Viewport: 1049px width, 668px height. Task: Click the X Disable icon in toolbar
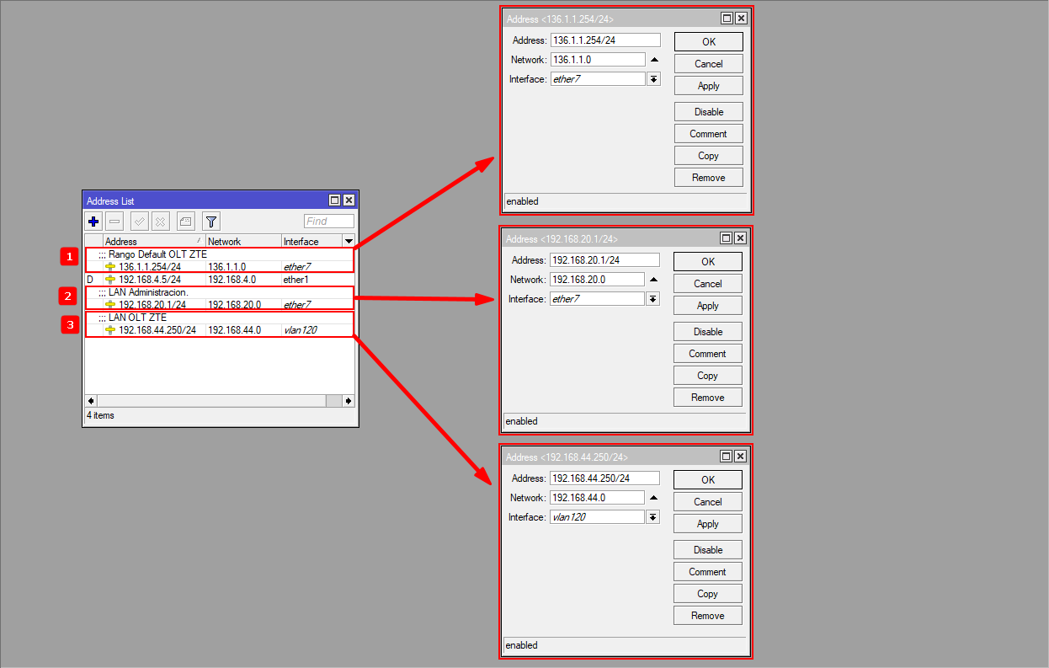tap(160, 222)
